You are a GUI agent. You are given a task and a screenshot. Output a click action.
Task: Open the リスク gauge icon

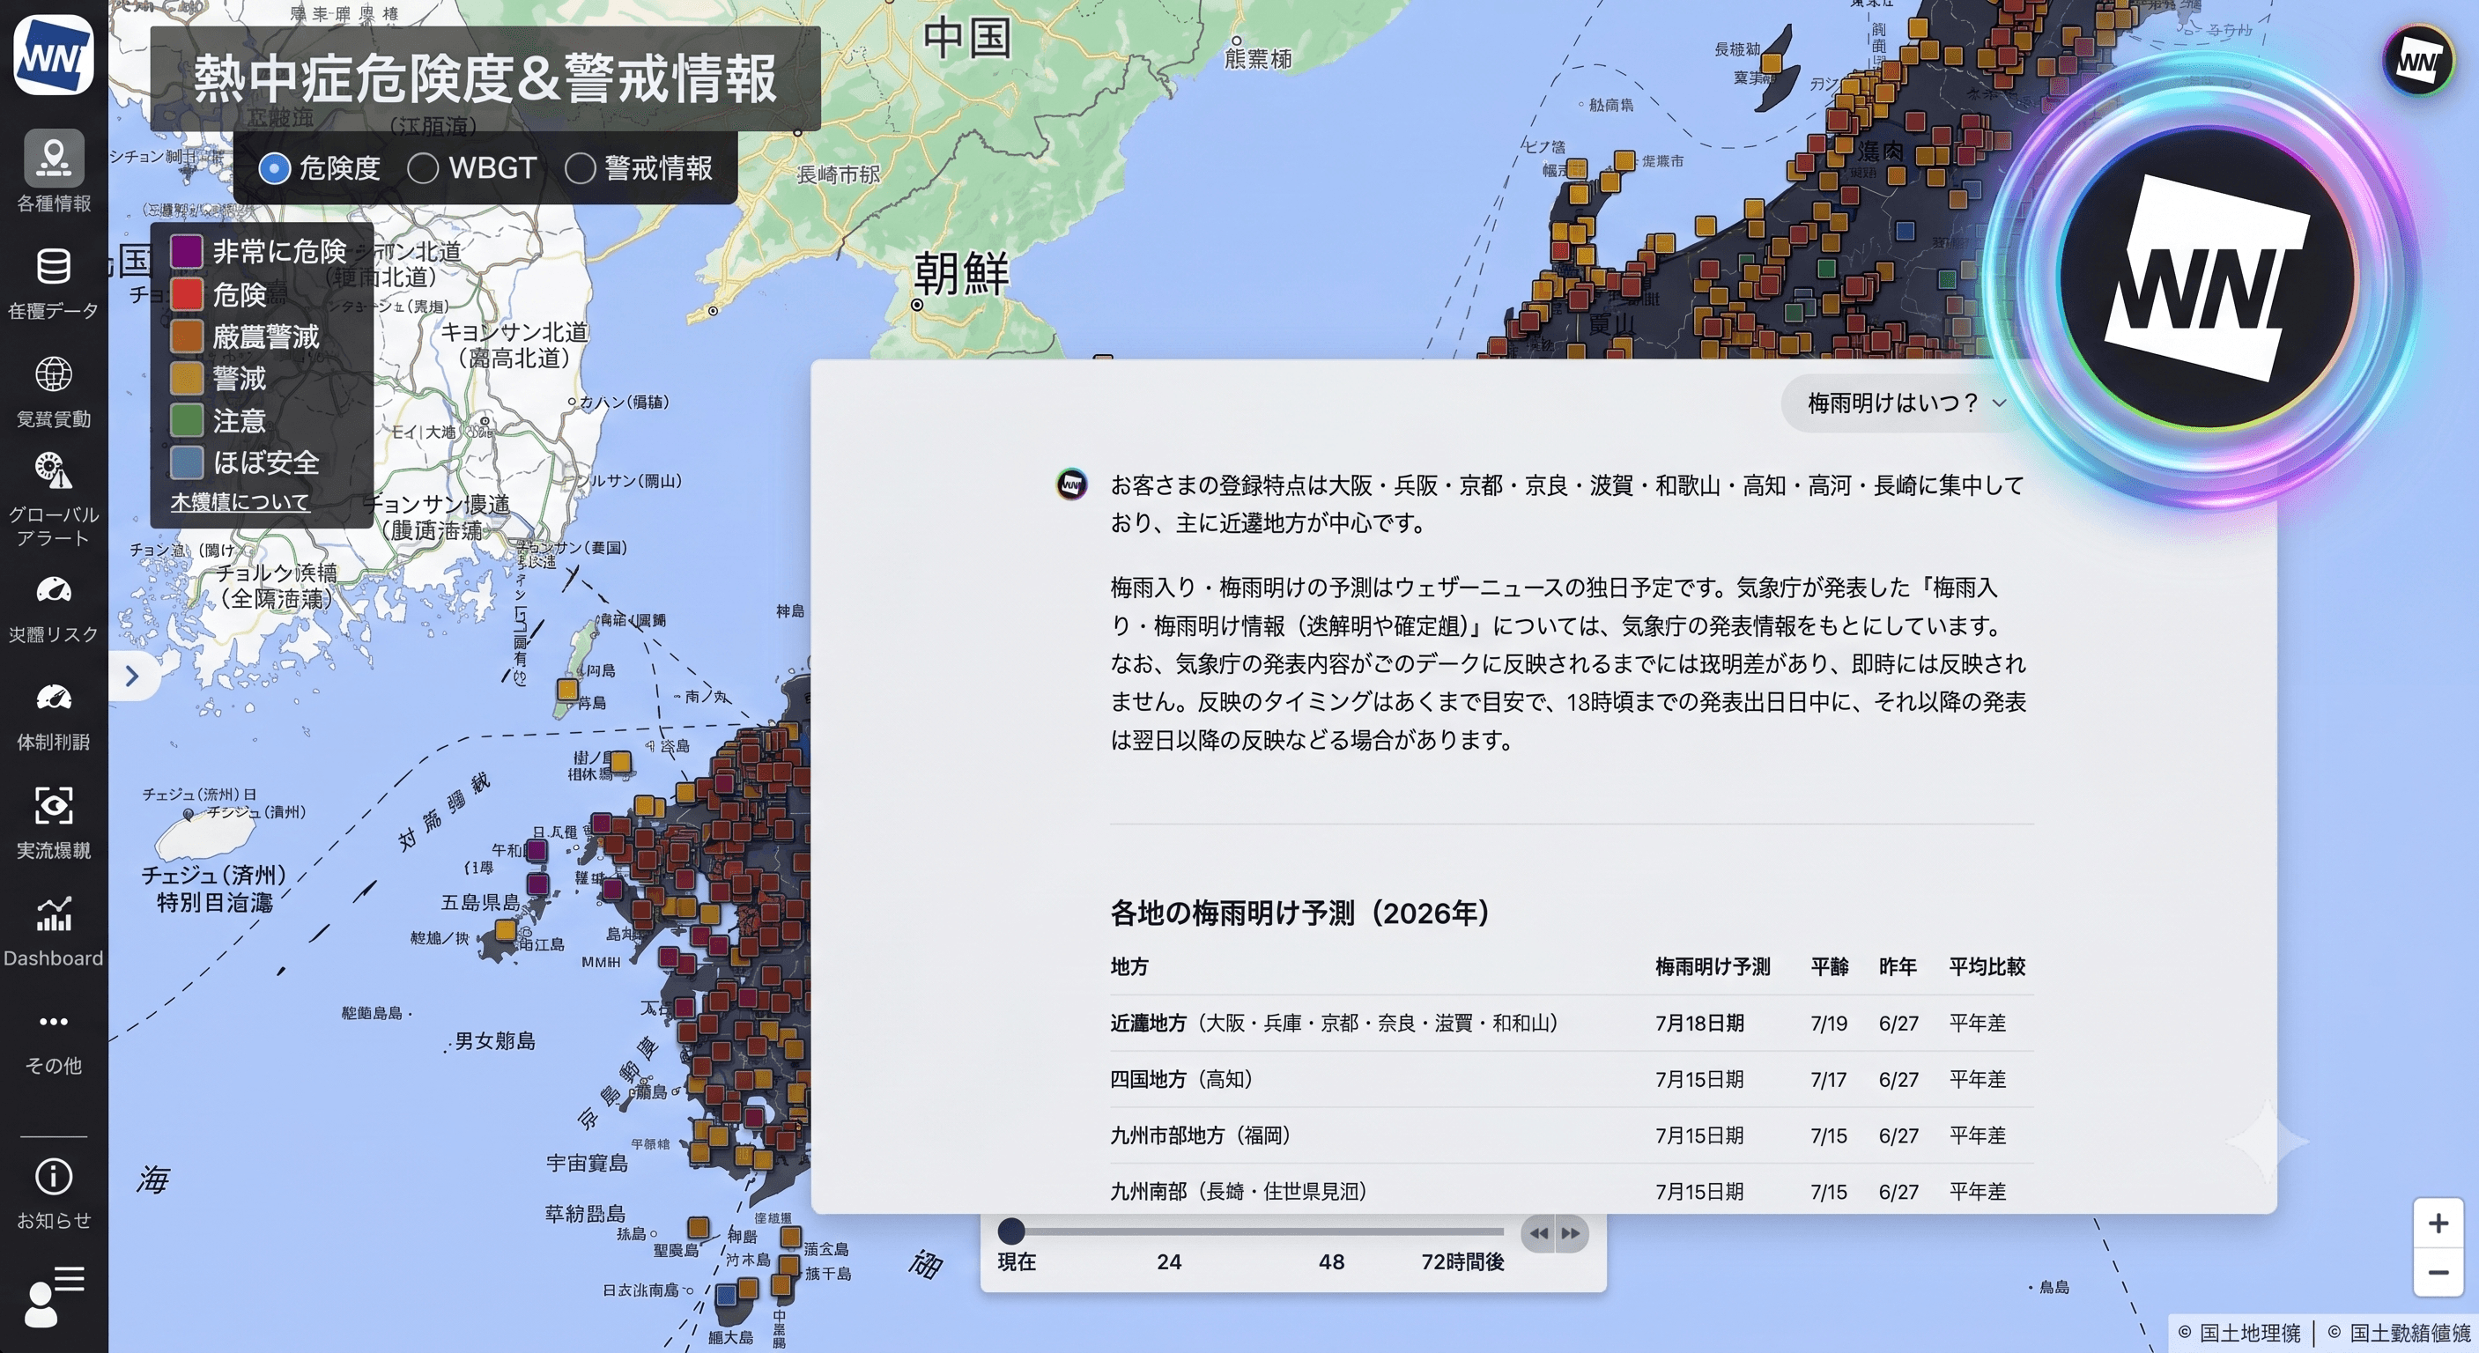[x=54, y=590]
